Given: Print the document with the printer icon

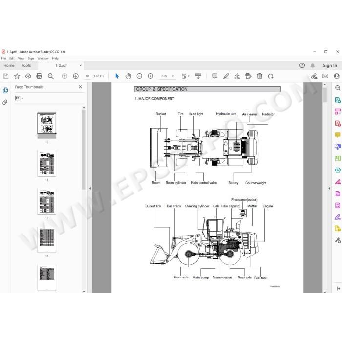Looking at the screenshot, I should coord(39,76).
